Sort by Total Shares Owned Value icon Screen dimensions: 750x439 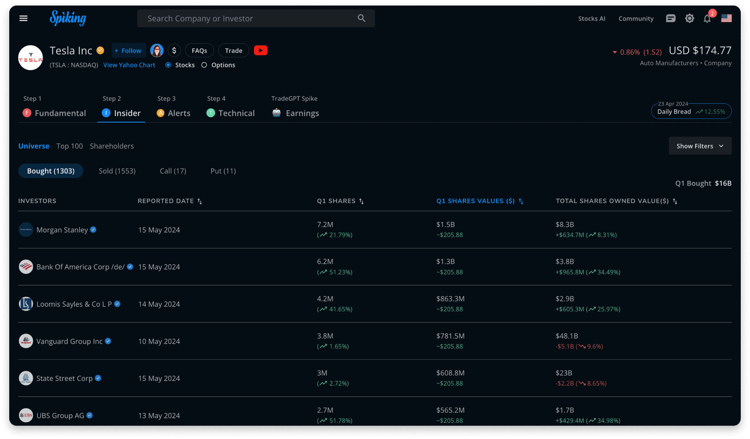(675, 201)
